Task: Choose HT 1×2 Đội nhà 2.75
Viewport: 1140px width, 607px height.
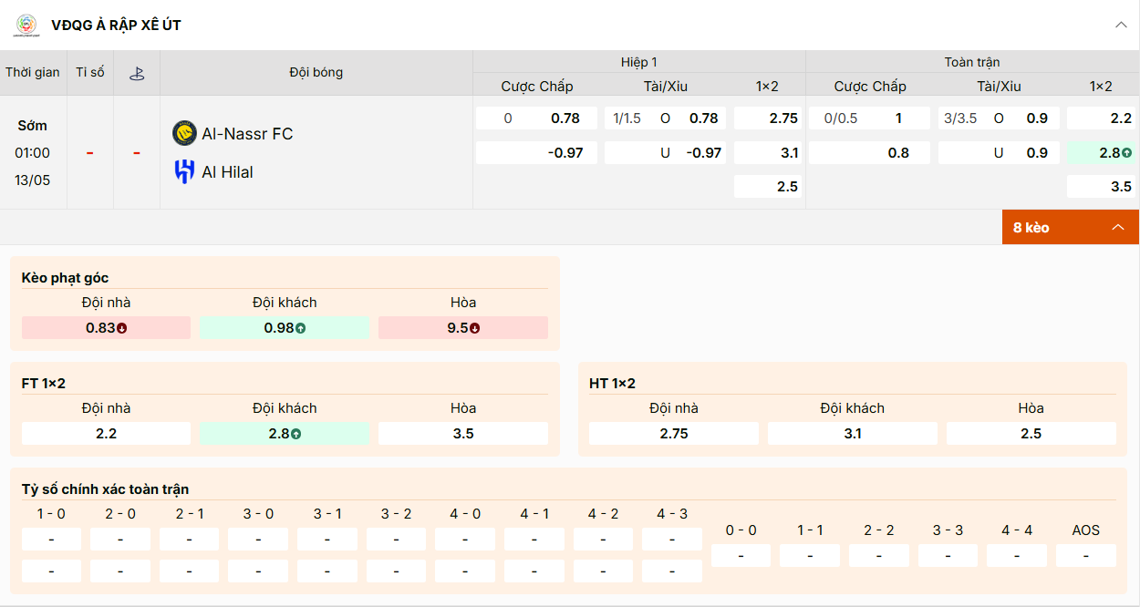Action: pos(674,434)
